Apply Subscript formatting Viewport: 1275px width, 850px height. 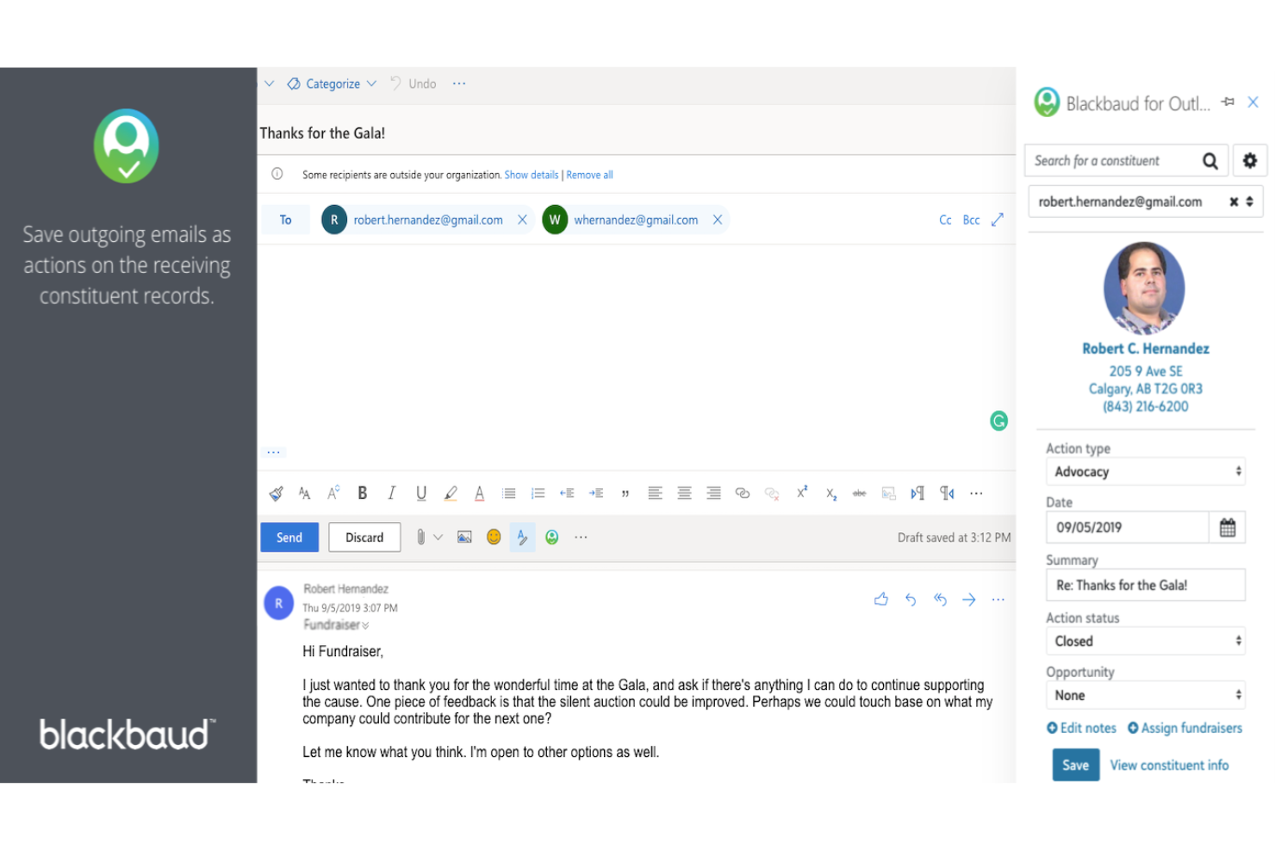tap(831, 493)
